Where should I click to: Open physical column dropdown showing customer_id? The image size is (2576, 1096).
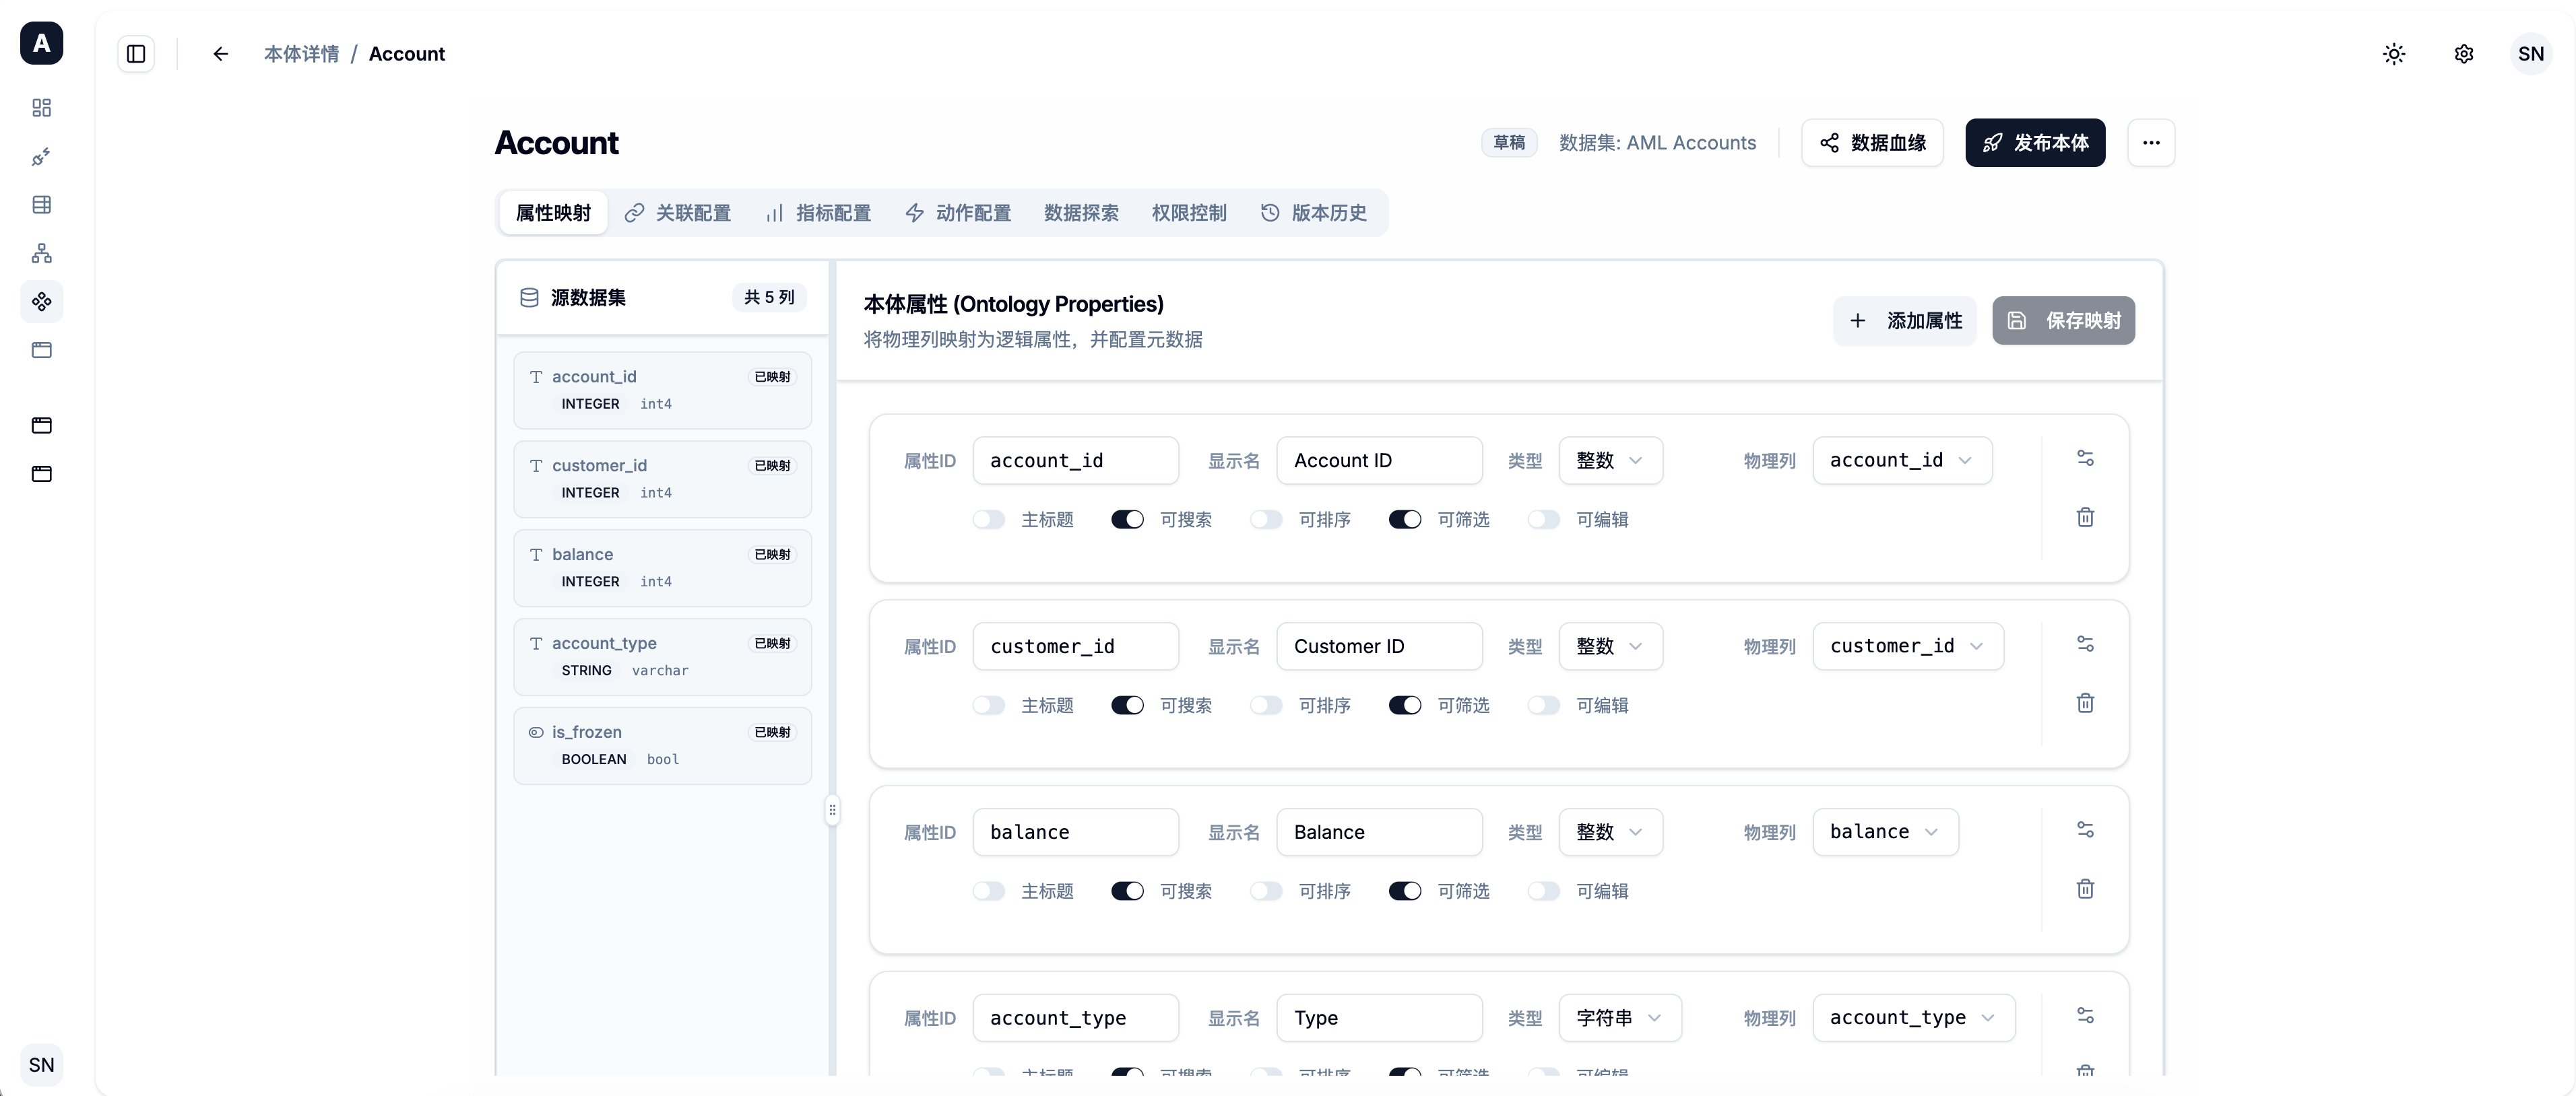[x=1908, y=646]
